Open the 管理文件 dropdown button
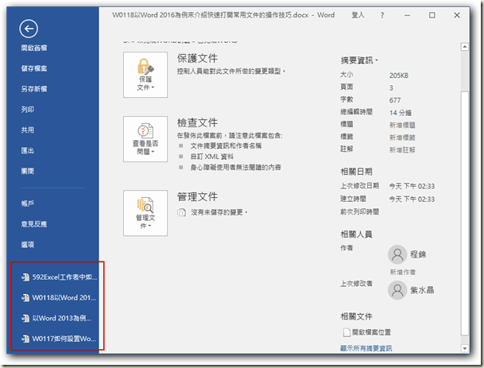 click(145, 213)
